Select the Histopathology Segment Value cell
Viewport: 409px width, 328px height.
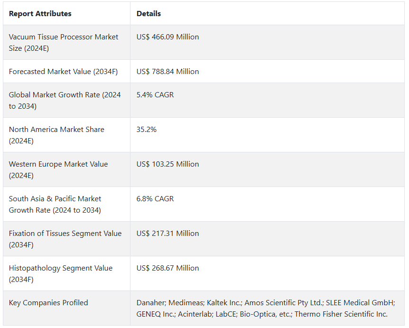tap(61, 273)
